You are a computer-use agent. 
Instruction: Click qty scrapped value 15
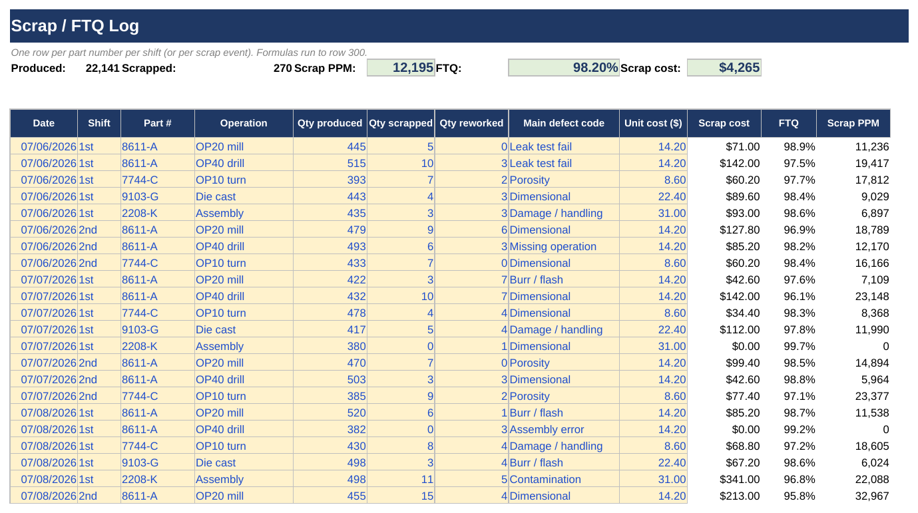401,496
